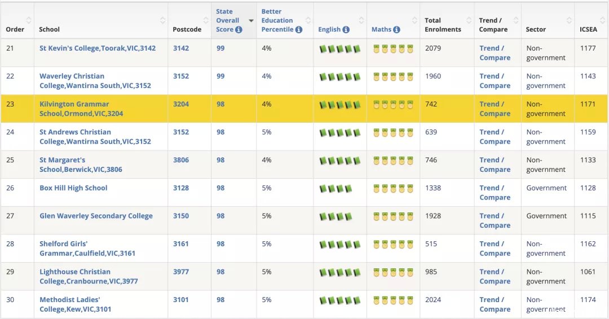The image size is (609, 319).
Task: Open Shelford Girls' Grammar, Caulfield link
Action: point(87,249)
